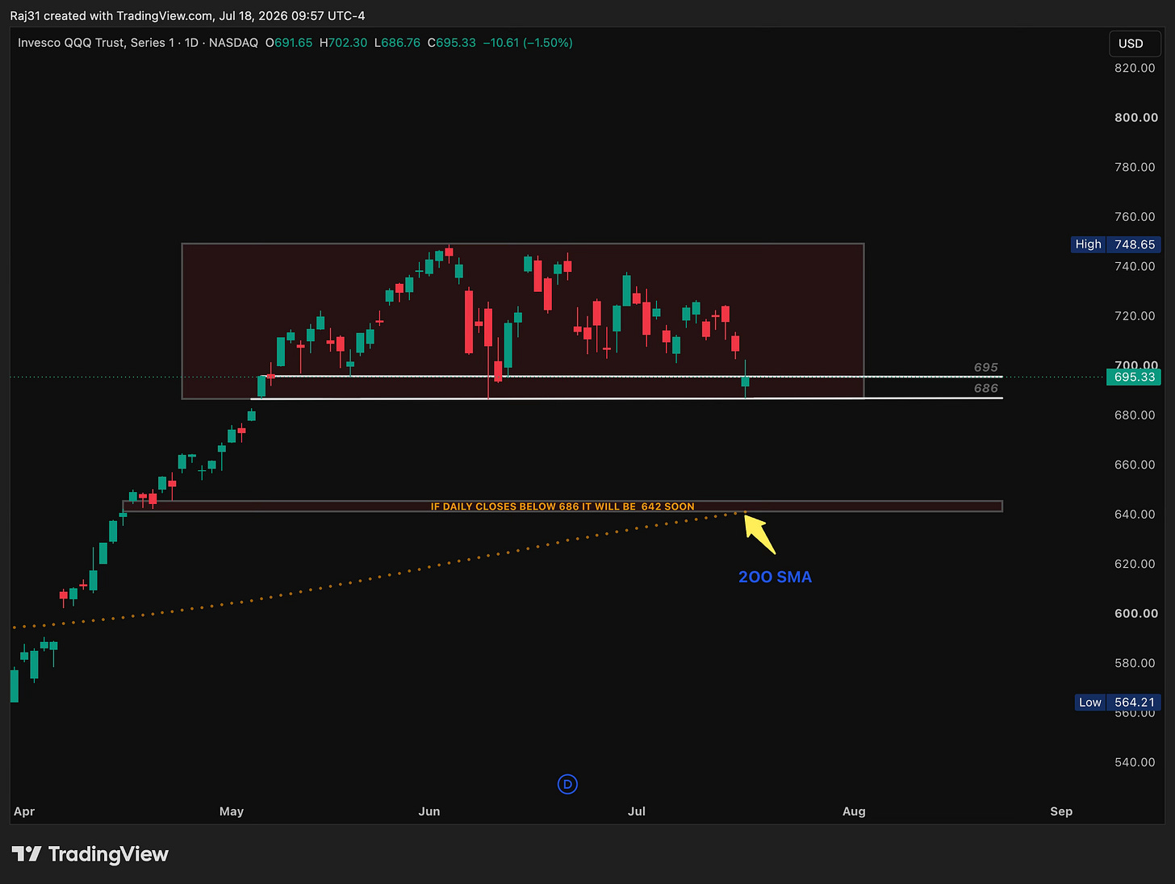Select the '200 SMA' text annotation
1175x884 pixels.
pos(775,577)
